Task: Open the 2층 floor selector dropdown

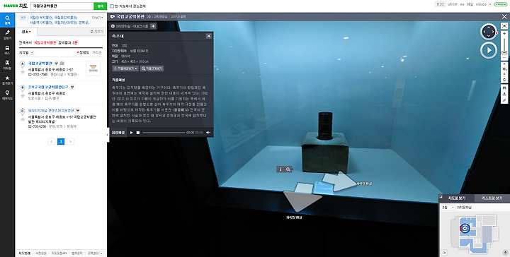Action: point(448,208)
